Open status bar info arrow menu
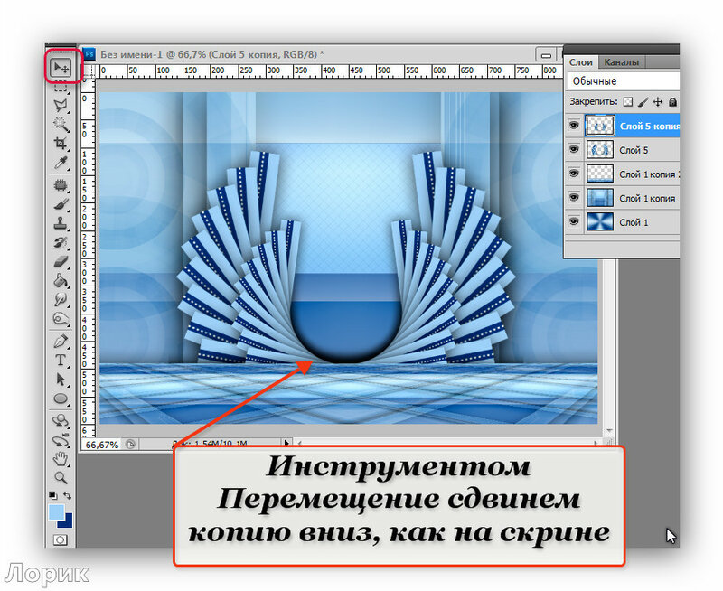Image resolution: width=723 pixels, height=591 pixels. (x=286, y=443)
